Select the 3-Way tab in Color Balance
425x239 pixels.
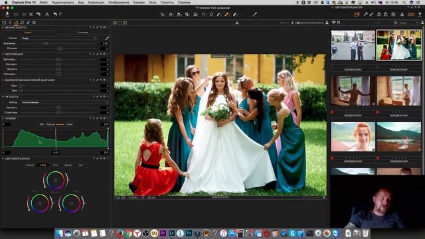pos(42,165)
